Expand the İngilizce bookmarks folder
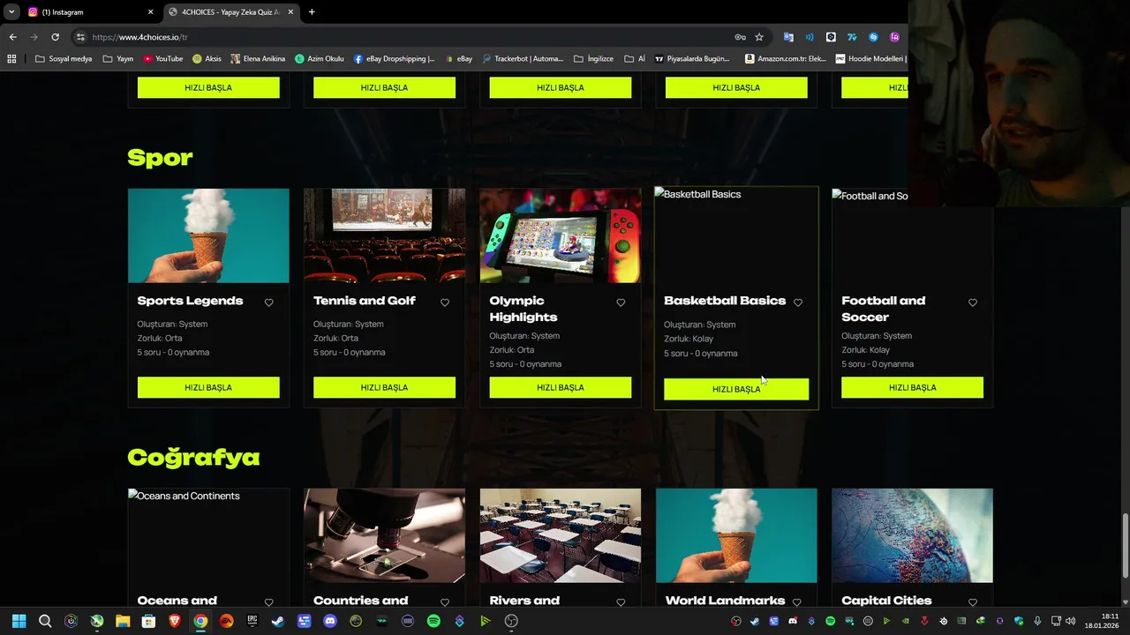This screenshot has height=635, width=1130. pyautogui.click(x=593, y=59)
